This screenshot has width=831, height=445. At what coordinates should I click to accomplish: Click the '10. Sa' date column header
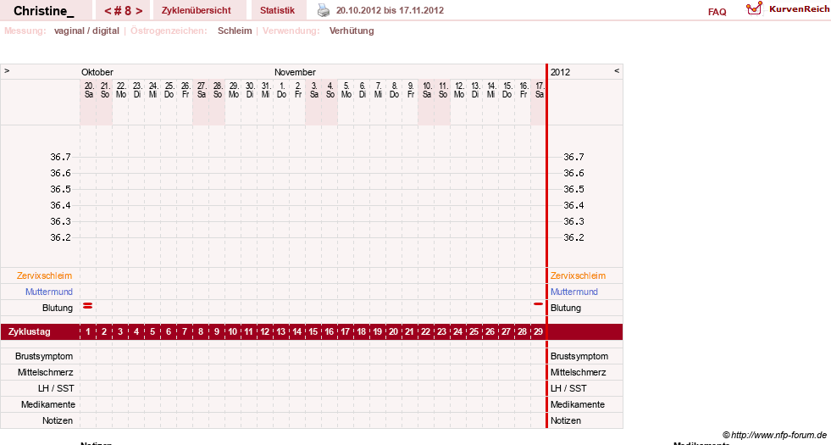pyautogui.click(x=427, y=90)
